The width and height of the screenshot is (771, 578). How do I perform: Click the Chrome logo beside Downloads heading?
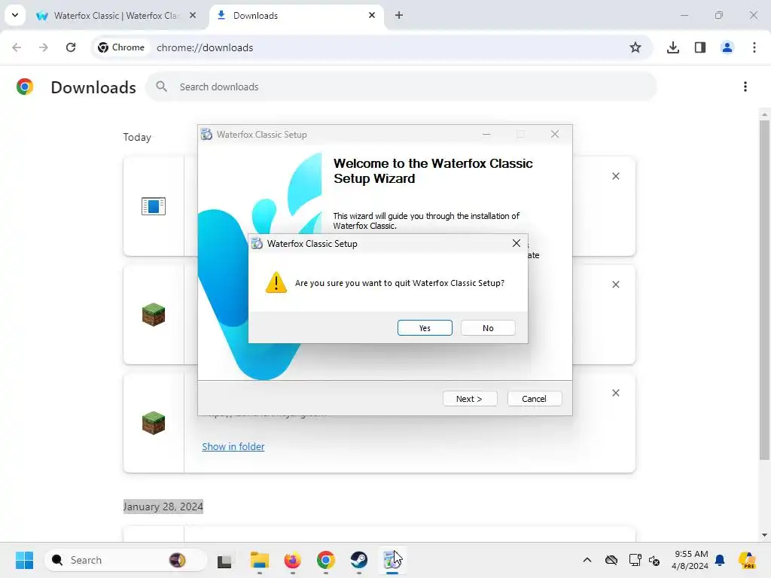pyautogui.click(x=25, y=87)
